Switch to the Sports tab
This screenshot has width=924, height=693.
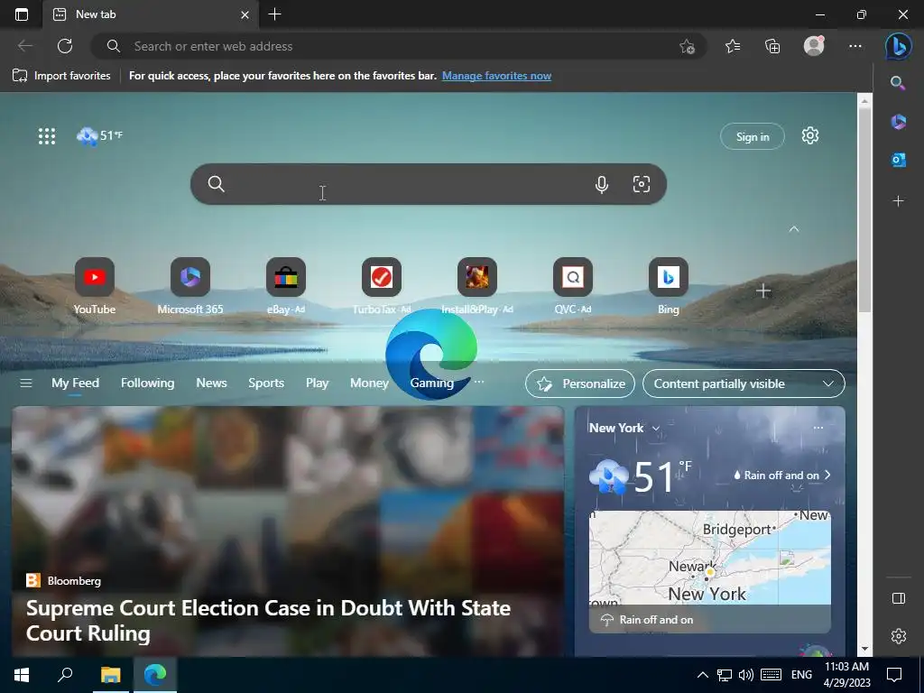point(266,383)
